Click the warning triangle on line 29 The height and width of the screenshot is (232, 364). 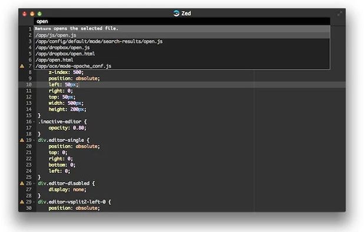coord(22,202)
